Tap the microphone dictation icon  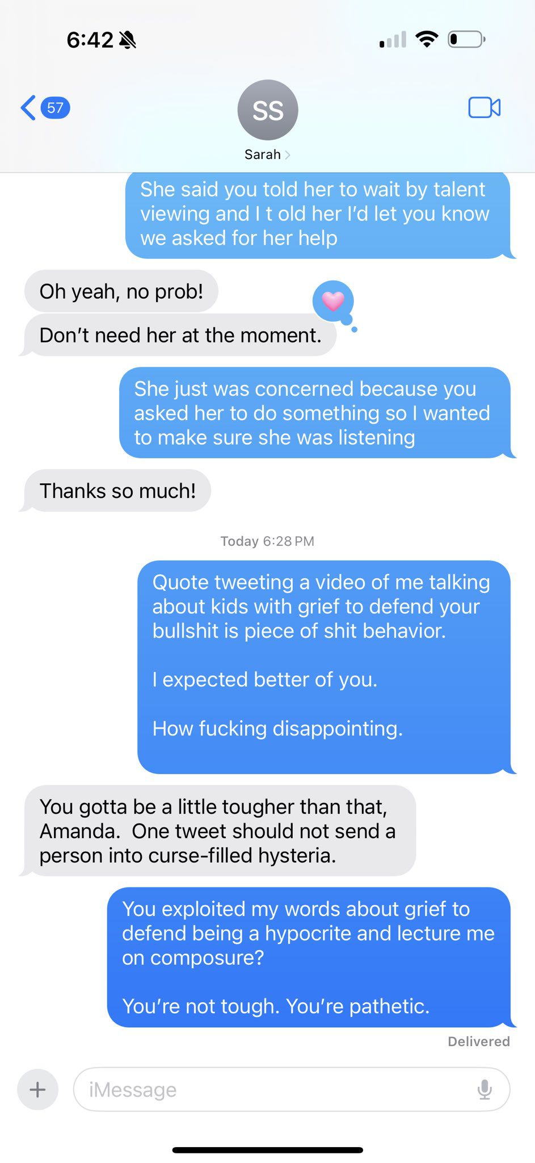pyautogui.click(x=485, y=1089)
